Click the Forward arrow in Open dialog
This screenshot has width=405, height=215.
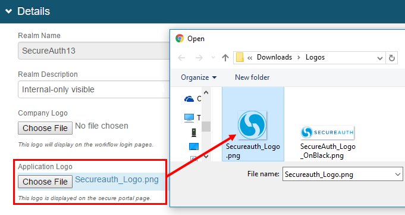[199, 57]
